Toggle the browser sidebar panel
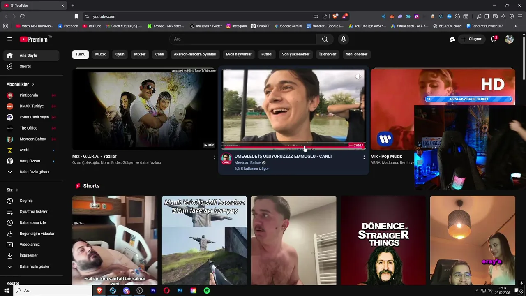 coord(487,16)
